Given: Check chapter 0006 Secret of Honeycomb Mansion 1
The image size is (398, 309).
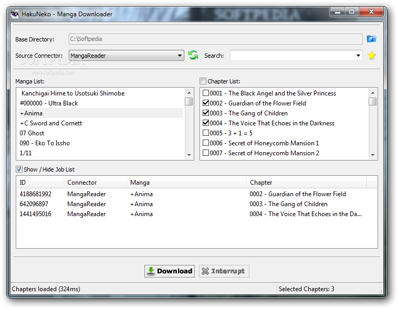Looking at the screenshot, I should pyautogui.click(x=206, y=143).
